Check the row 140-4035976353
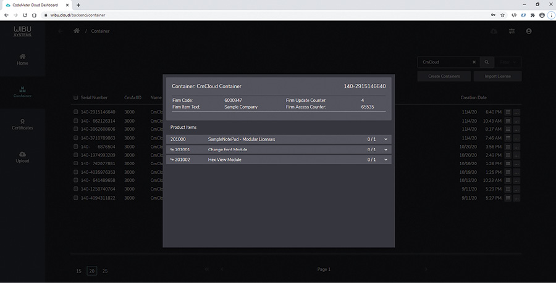The width and height of the screenshot is (556, 283). (x=75, y=172)
